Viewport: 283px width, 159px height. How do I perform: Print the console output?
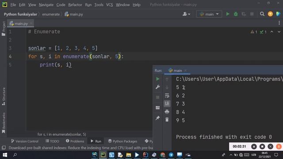pyautogui.click(x=167, y=112)
